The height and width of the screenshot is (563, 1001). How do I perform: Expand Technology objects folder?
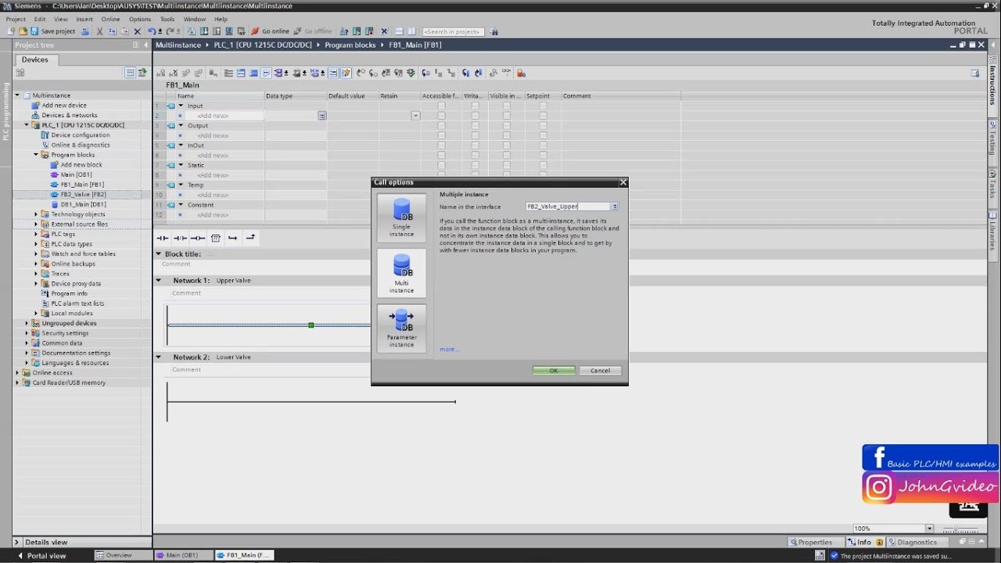click(x=36, y=214)
